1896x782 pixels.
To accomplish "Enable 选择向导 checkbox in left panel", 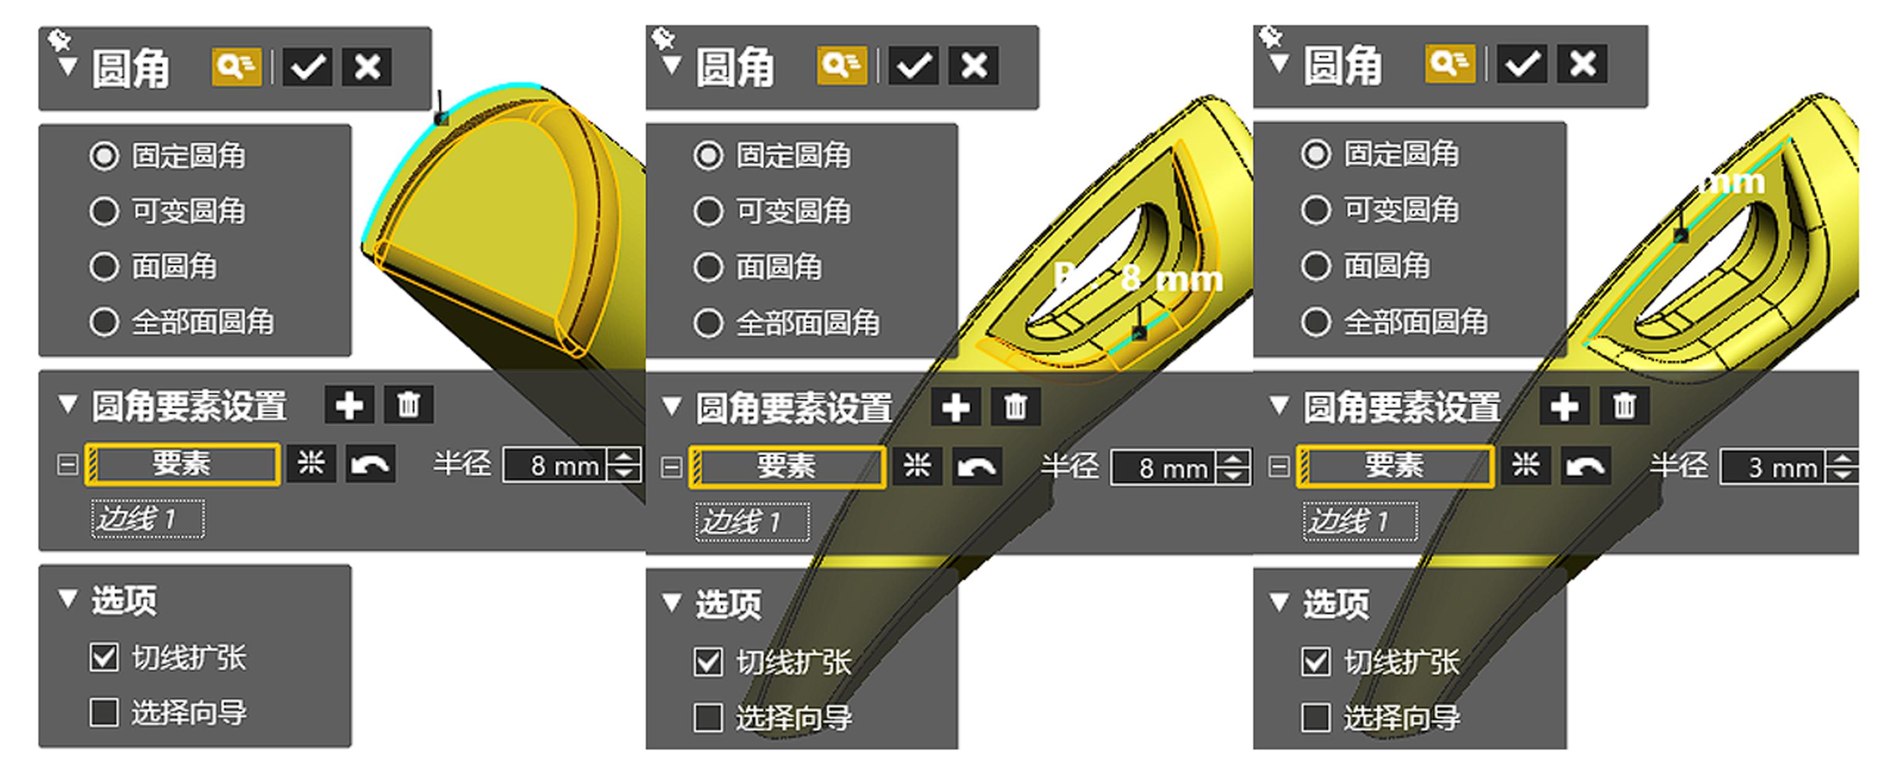I will [x=104, y=712].
